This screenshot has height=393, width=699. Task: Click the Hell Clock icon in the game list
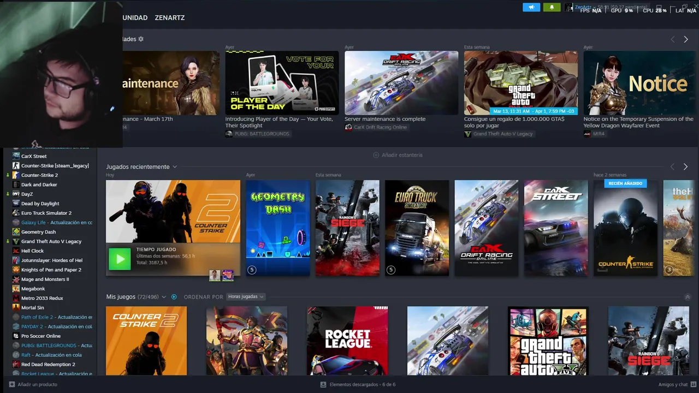16,251
